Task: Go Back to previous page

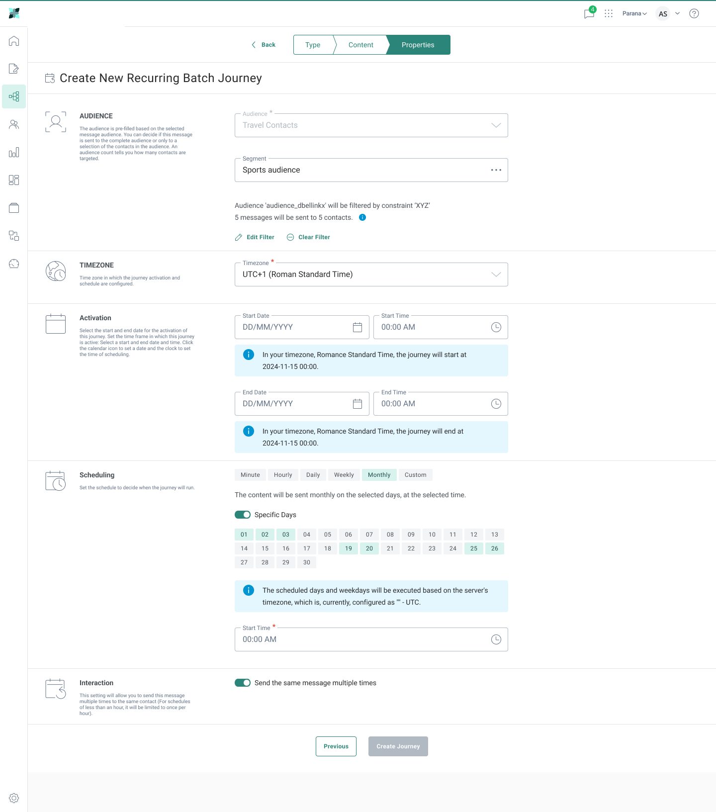Action: coord(264,45)
